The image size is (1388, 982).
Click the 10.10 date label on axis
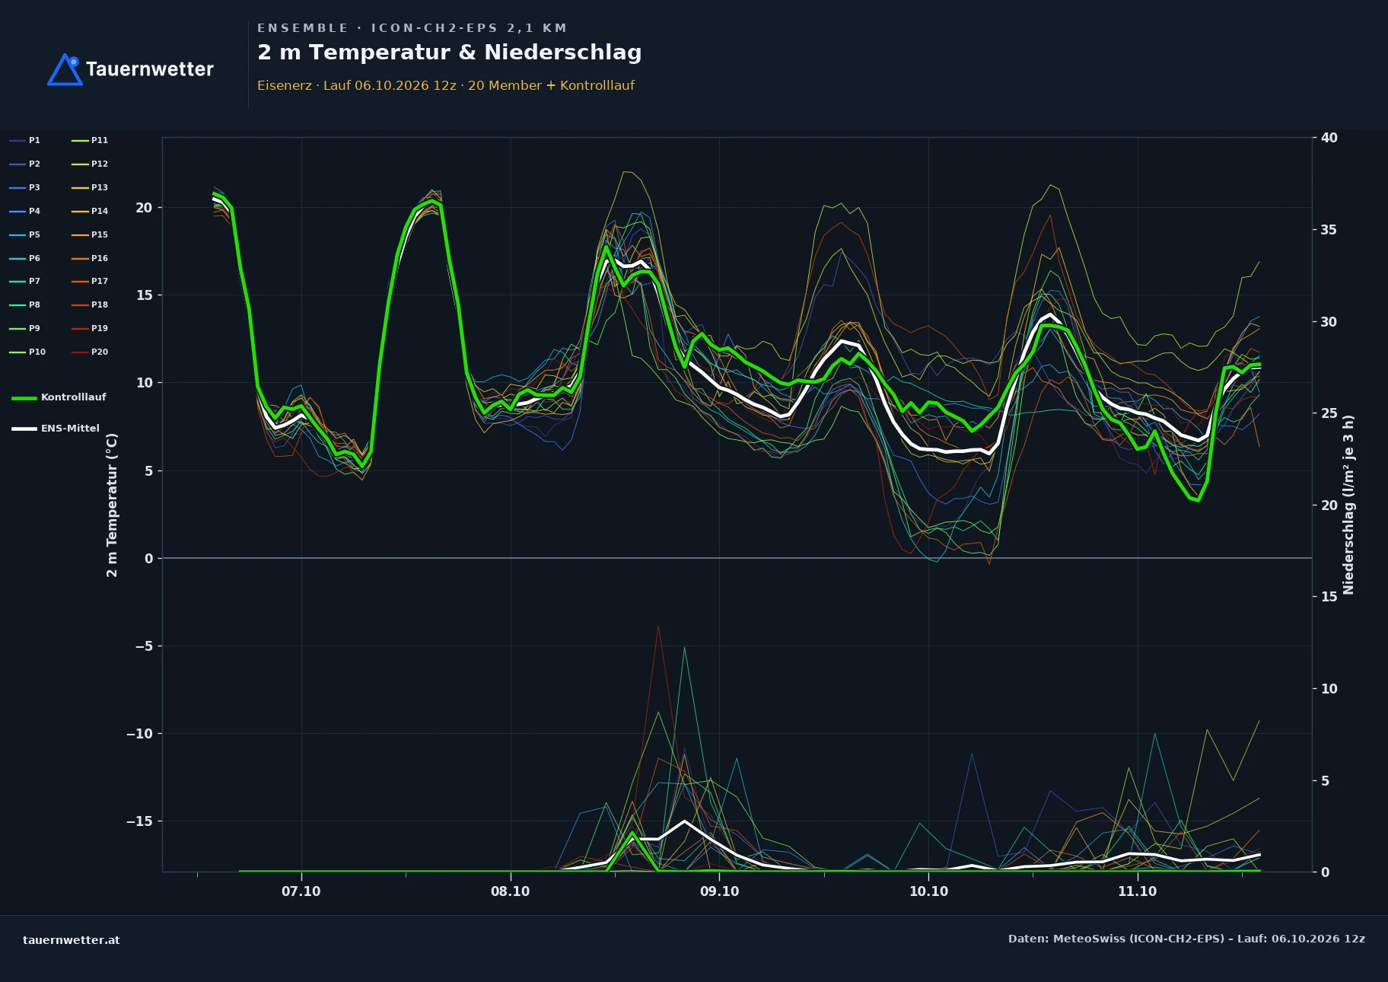pyautogui.click(x=928, y=891)
